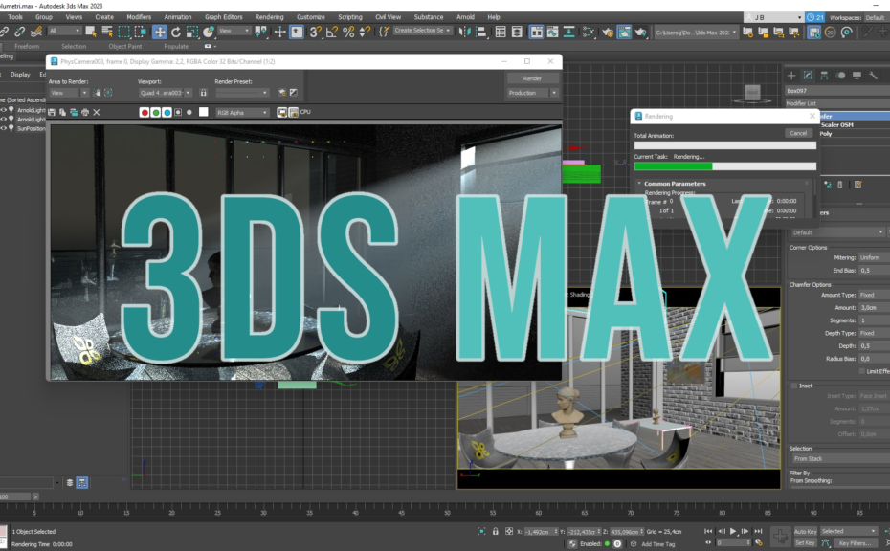Toggle the Spinner Snap button
This screenshot has height=551, width=890.
point(365,32)
